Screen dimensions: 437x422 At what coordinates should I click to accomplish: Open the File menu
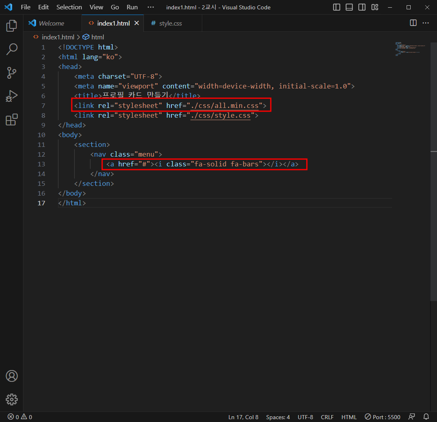(26, 7)
